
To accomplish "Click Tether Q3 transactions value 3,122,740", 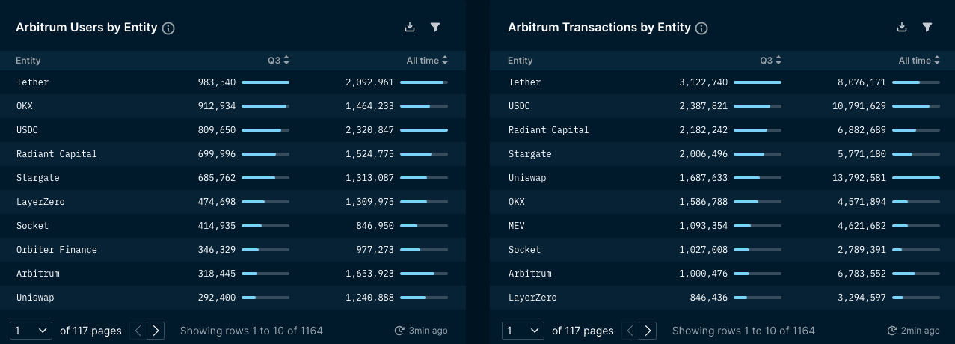I will tap(704, 82).
